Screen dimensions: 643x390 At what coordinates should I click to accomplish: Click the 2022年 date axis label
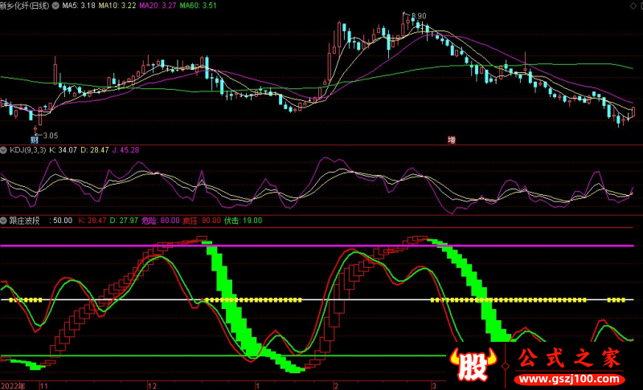(x=14, y=385)
